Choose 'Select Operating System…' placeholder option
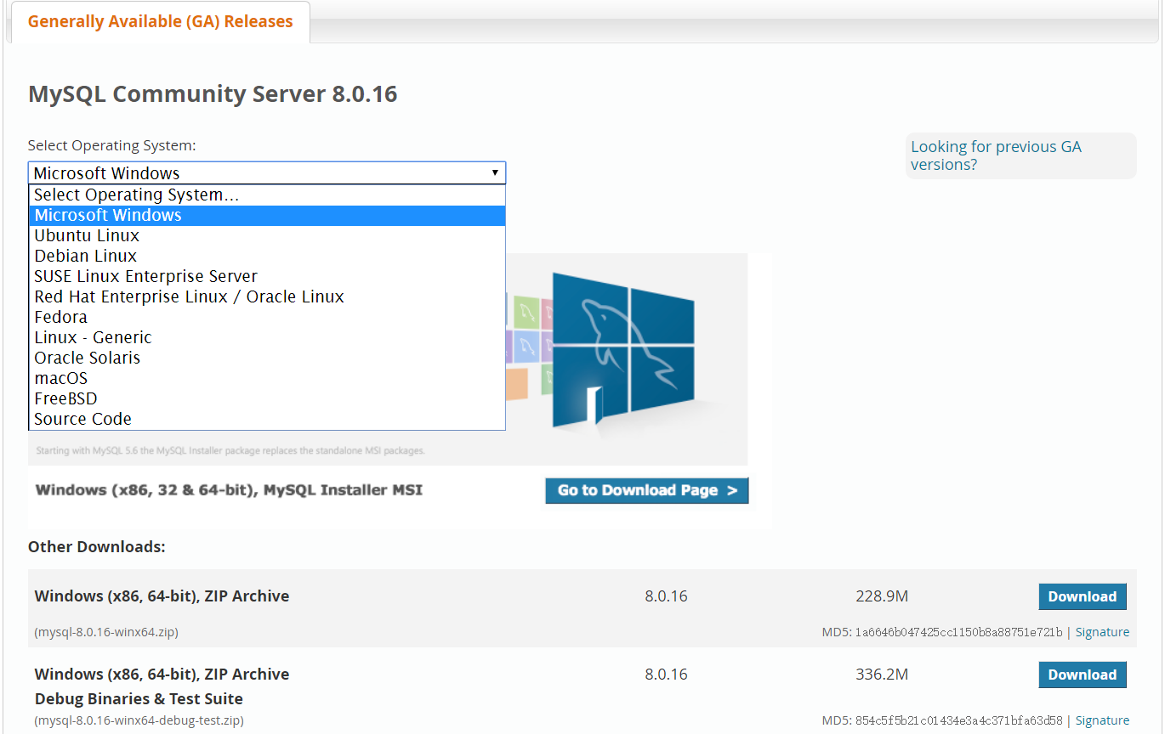This screenshot has width=1165, height=734. click(x=267, y=195)
